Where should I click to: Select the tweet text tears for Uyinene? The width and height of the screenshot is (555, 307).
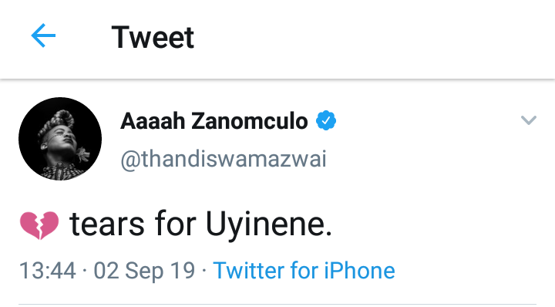click(x=200, y=224)
